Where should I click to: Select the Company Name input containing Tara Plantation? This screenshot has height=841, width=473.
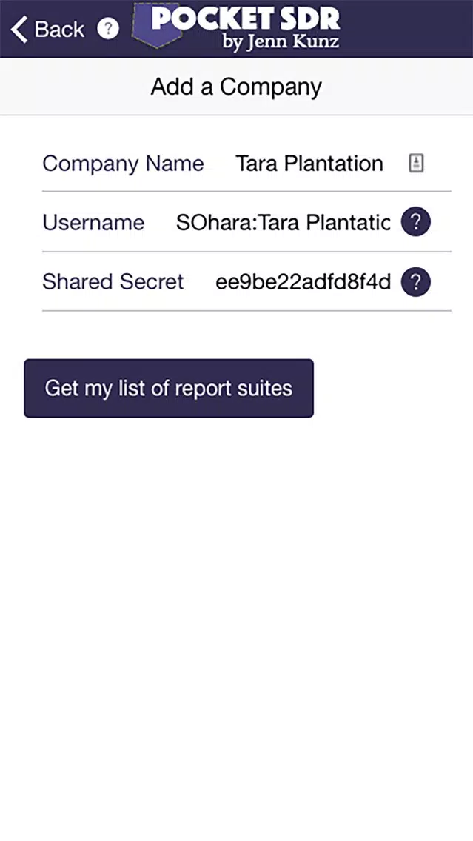coord(309,164)
